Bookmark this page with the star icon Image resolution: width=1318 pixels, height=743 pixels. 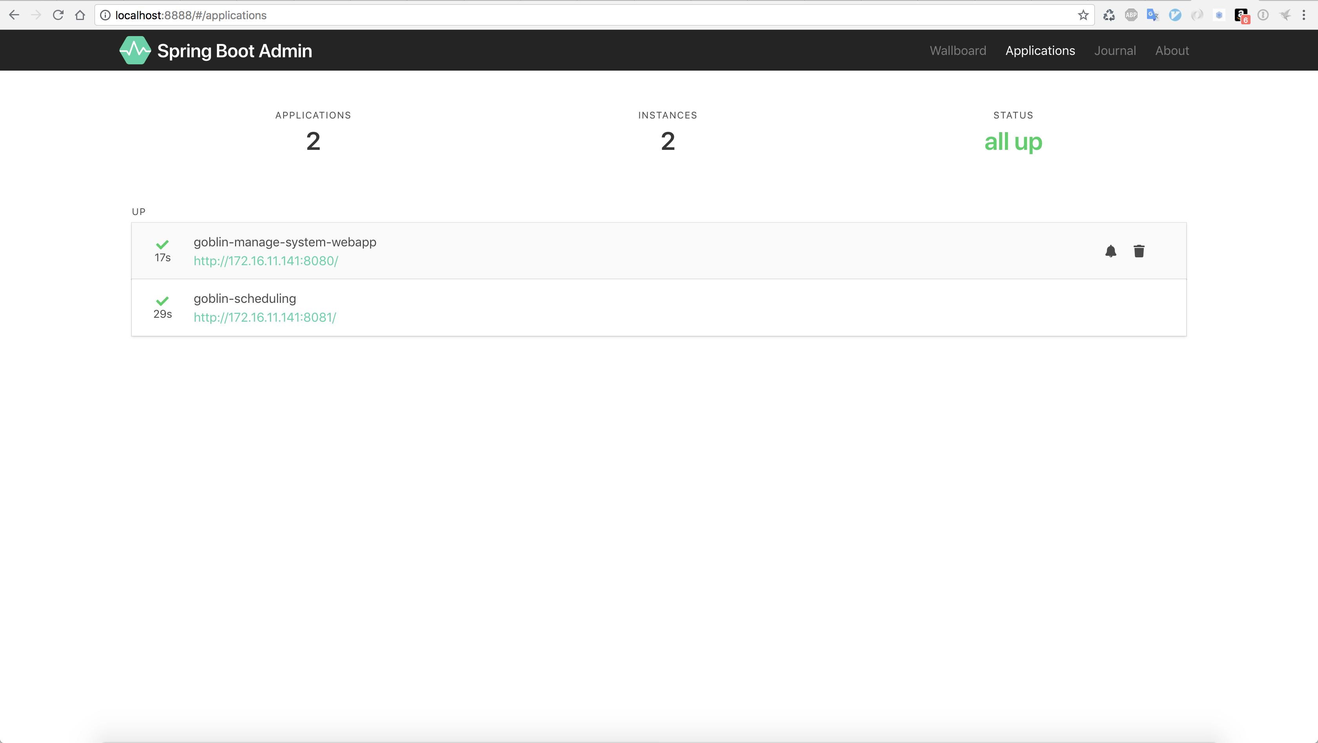1083,15
